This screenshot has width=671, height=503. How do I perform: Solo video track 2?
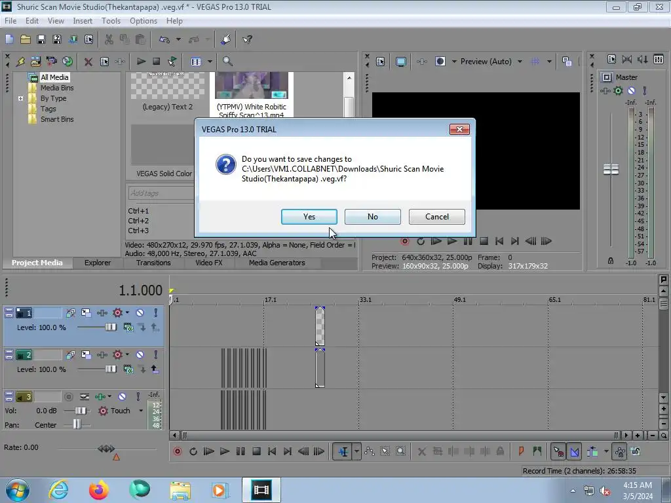pyautogui.click(x=155, y=355)
